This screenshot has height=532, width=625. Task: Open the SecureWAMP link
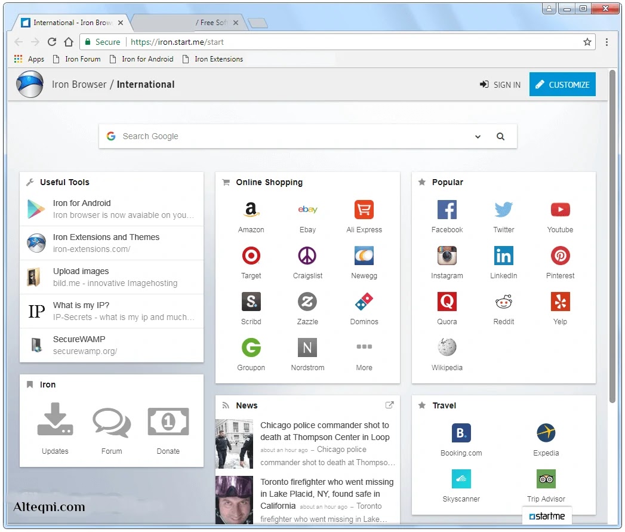[112, 345]
